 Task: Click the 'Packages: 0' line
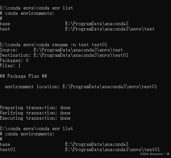[14, 60]
